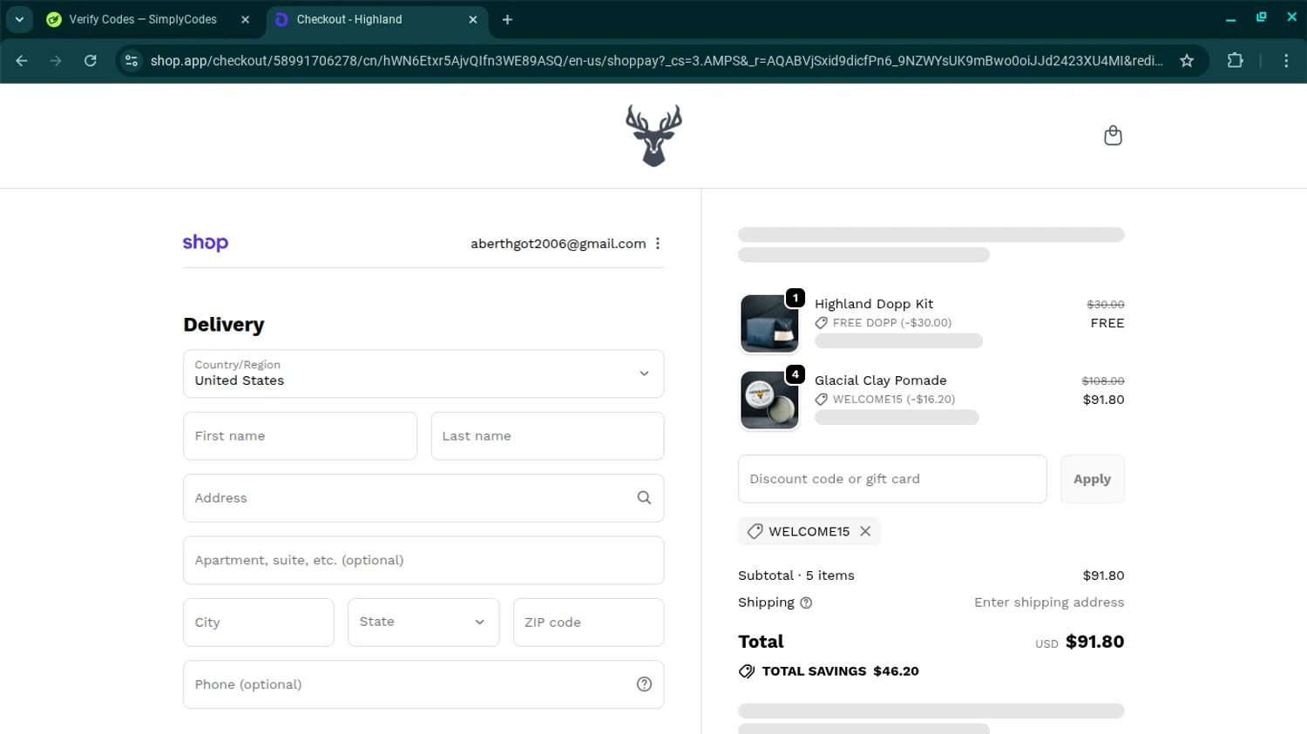Click the Apply discount button
The width and height of the screenshot is (1307, 734).
click(1093, 479)
